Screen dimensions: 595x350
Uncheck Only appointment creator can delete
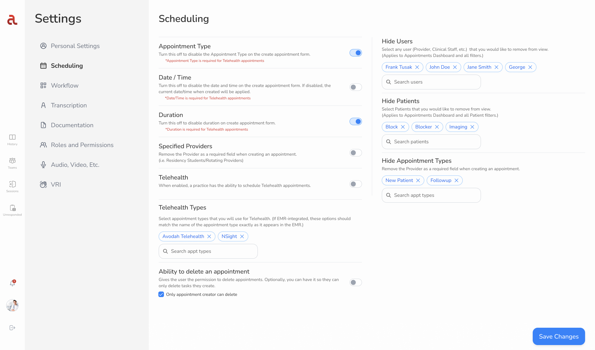click(161, 294)
